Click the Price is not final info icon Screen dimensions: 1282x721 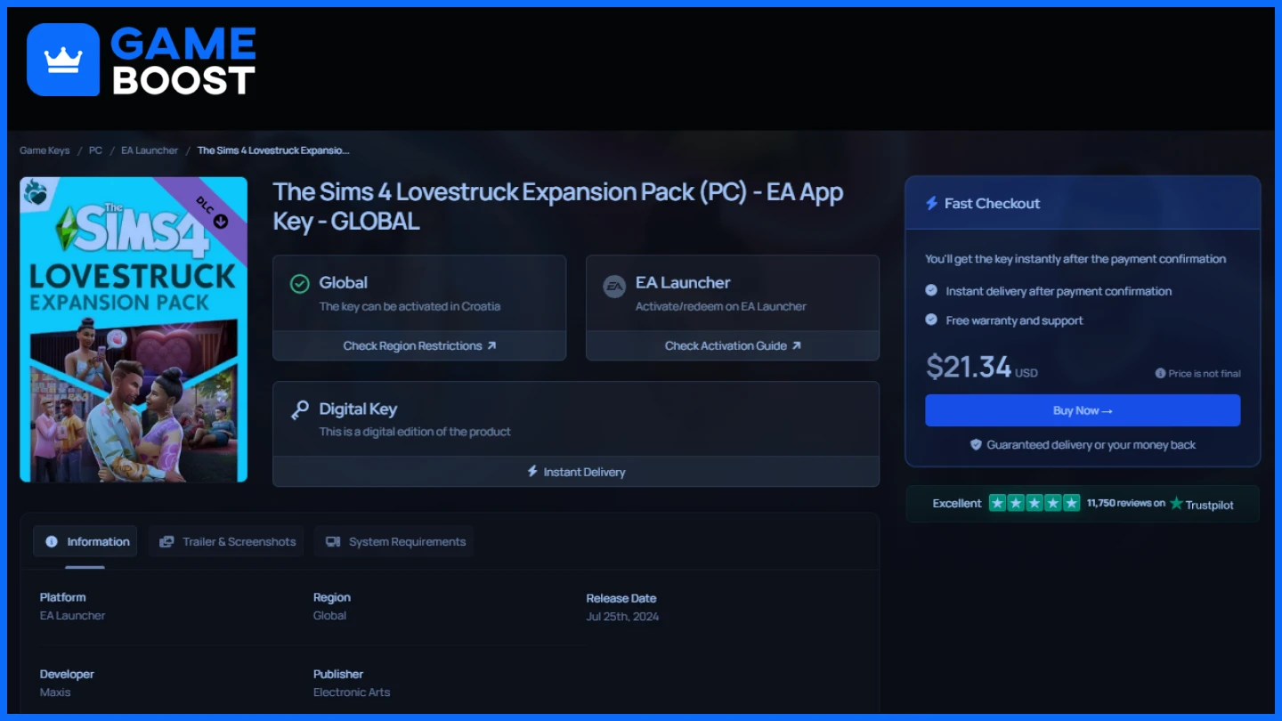pos(1160,373)
